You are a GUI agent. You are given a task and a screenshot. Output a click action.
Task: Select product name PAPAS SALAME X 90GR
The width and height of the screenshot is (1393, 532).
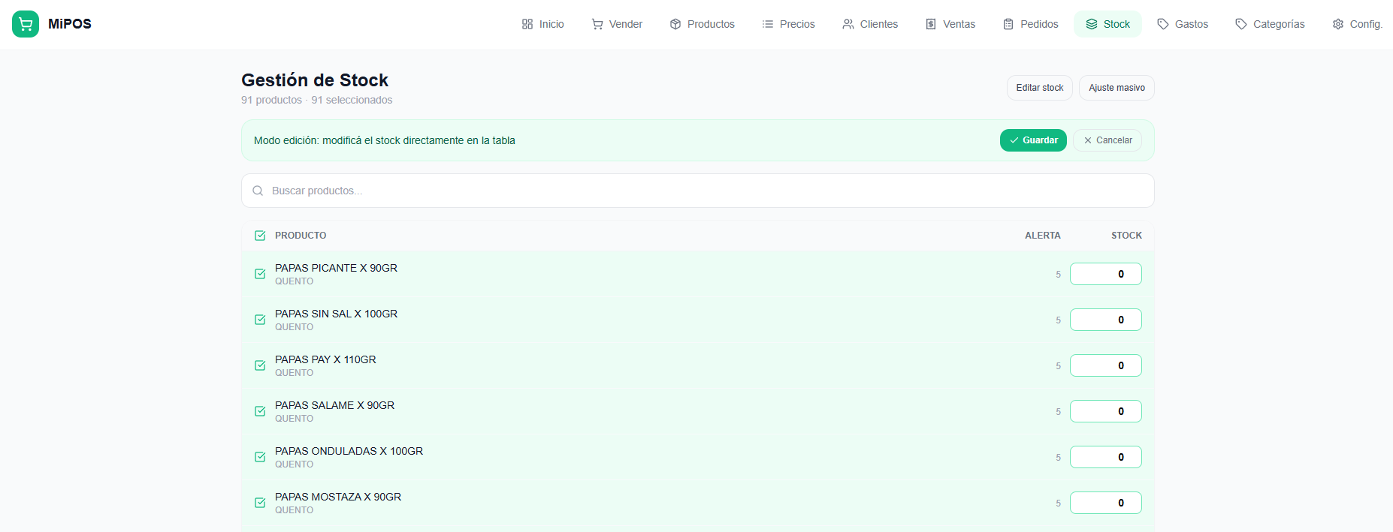334,405
